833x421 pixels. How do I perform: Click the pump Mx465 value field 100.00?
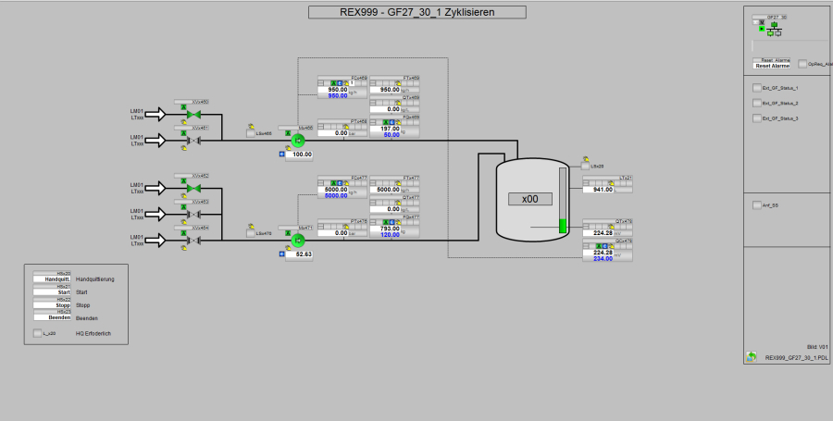tap(299, 155)
